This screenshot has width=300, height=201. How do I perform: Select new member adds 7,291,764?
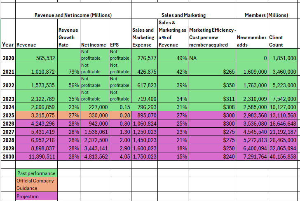coord(252,157)
